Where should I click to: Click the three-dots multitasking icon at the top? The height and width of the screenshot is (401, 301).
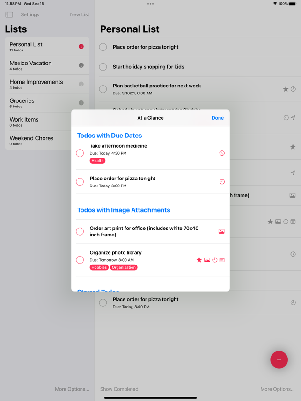coord(150,4)
